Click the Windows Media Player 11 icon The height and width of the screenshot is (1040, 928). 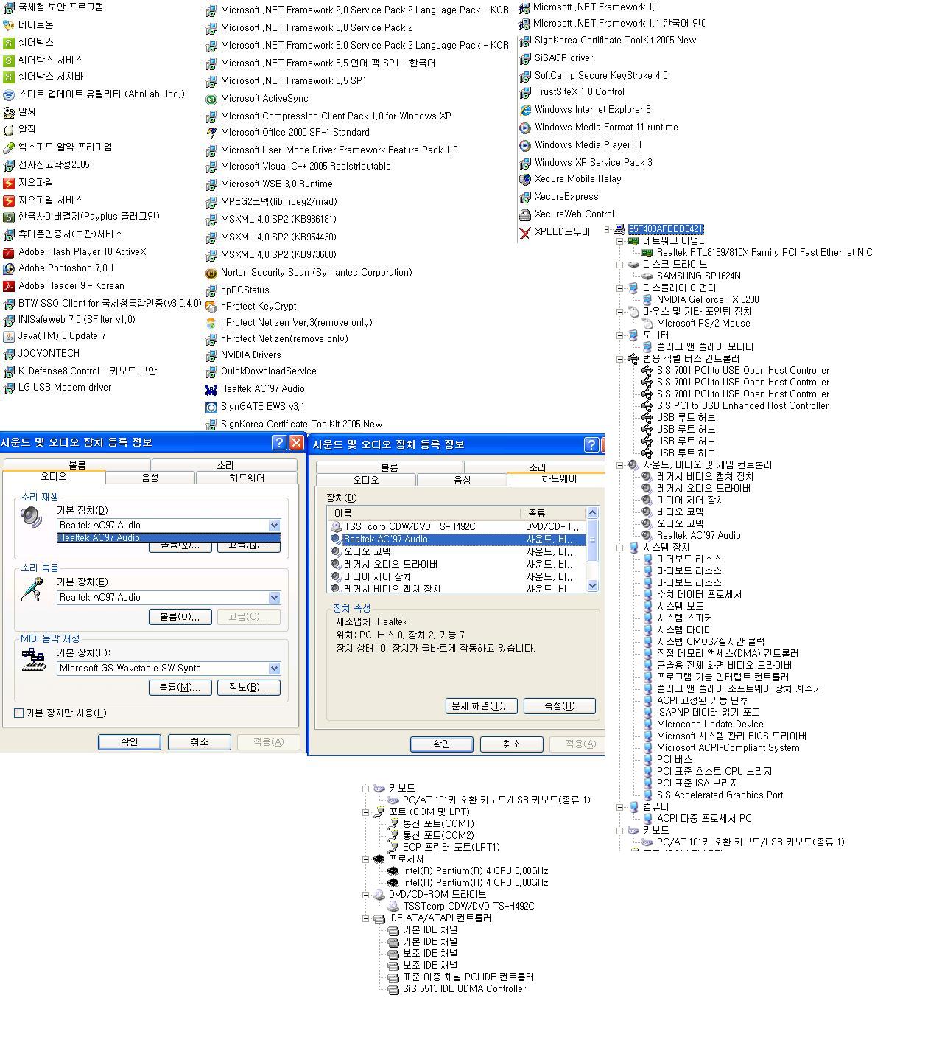(x=525, y=145)
